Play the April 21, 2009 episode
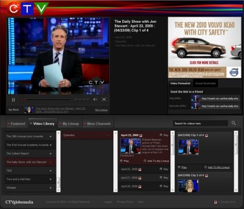 point(164,178)
